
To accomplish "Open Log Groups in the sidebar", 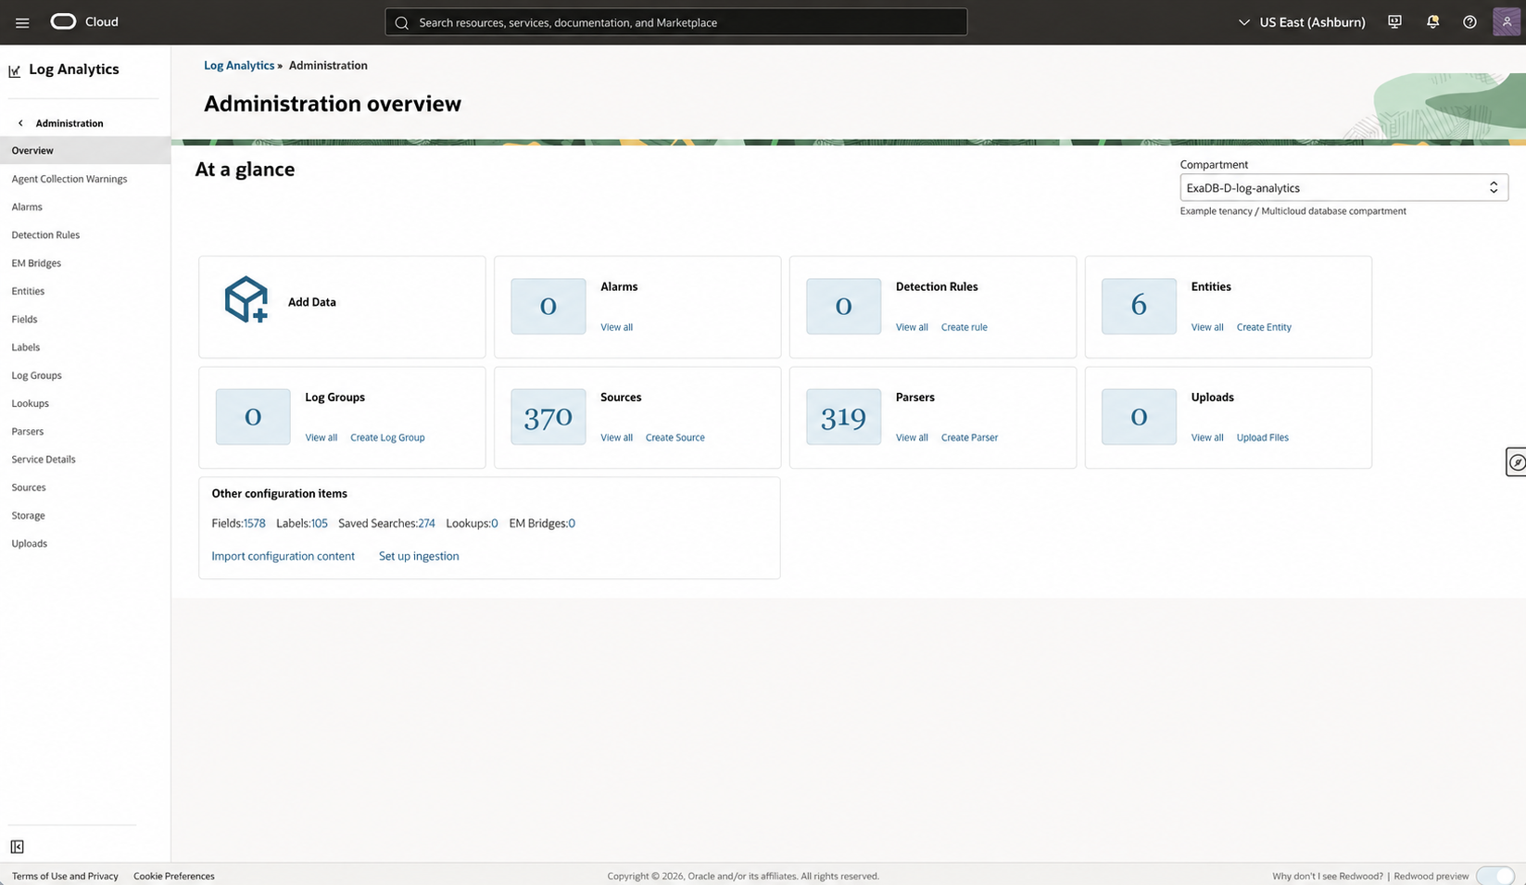I will coord(36,375).
